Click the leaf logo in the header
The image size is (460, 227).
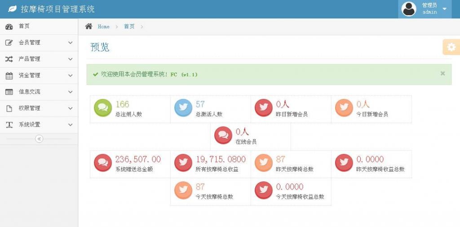[x=13, y=9]
